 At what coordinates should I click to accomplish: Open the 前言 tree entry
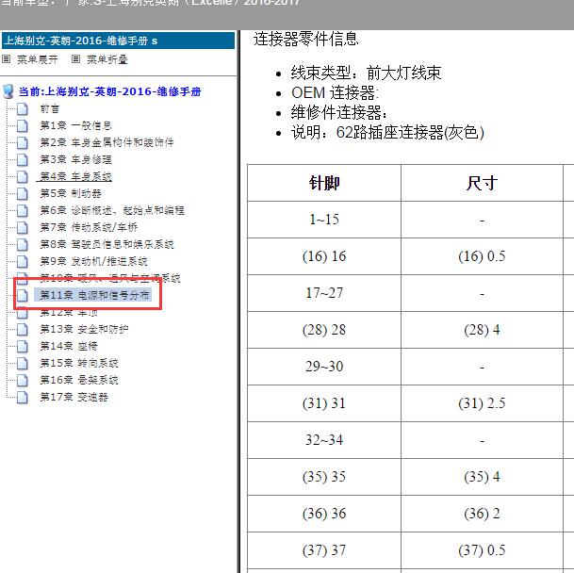pyautogui.click(x=49, y=108)
